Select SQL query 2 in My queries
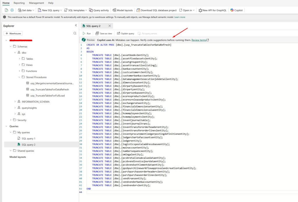The width and height of the screenshot is (298, 202). pos(41,145)
